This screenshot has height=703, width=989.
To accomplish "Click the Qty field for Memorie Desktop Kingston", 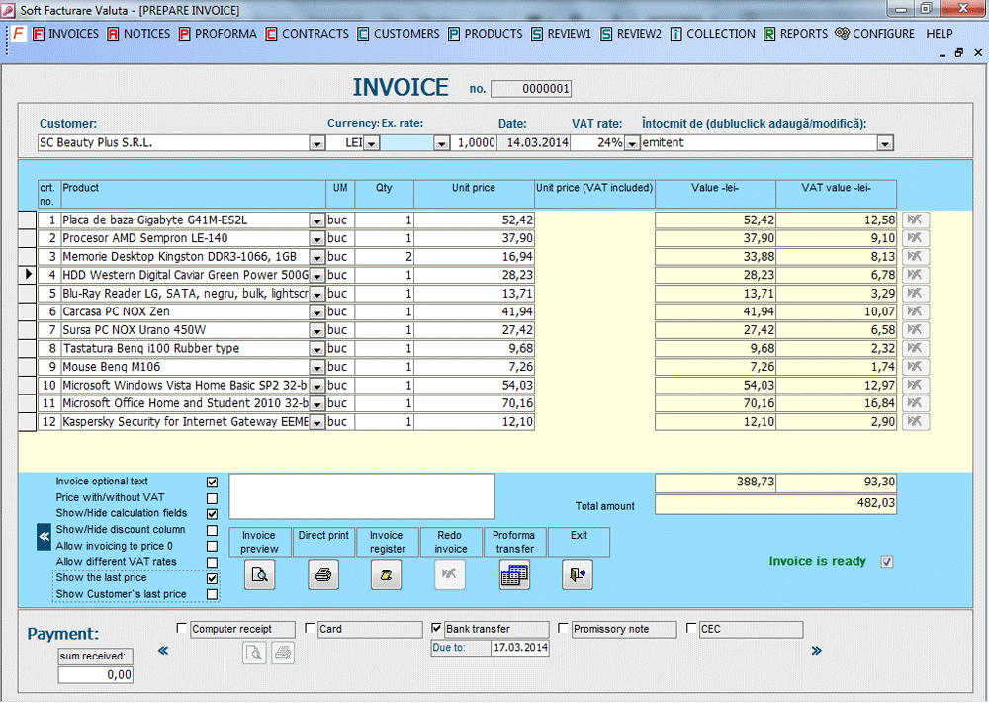I will tap(384, 257).
